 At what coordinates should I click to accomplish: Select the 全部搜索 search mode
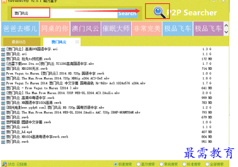[207, 164]
